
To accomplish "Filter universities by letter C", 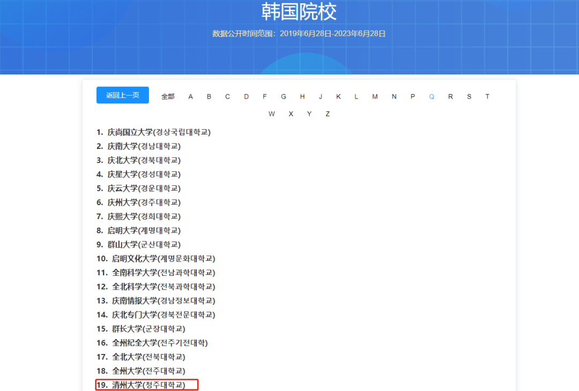I will coord(227,96).
